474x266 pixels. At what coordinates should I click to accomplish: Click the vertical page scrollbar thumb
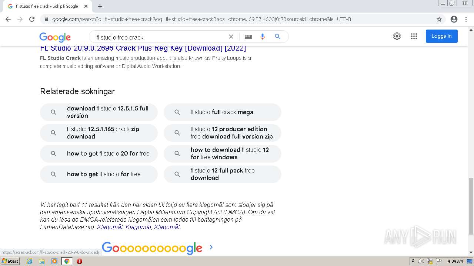click(x=471, y=206)
